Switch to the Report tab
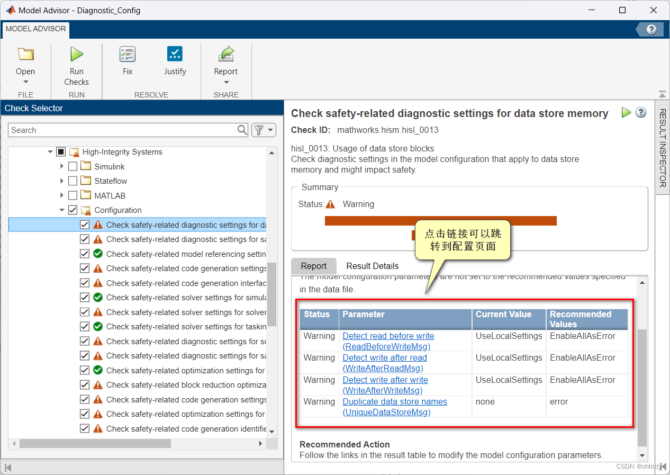Image resolution: width=670 pixels, height=475 pixels. 314,266
